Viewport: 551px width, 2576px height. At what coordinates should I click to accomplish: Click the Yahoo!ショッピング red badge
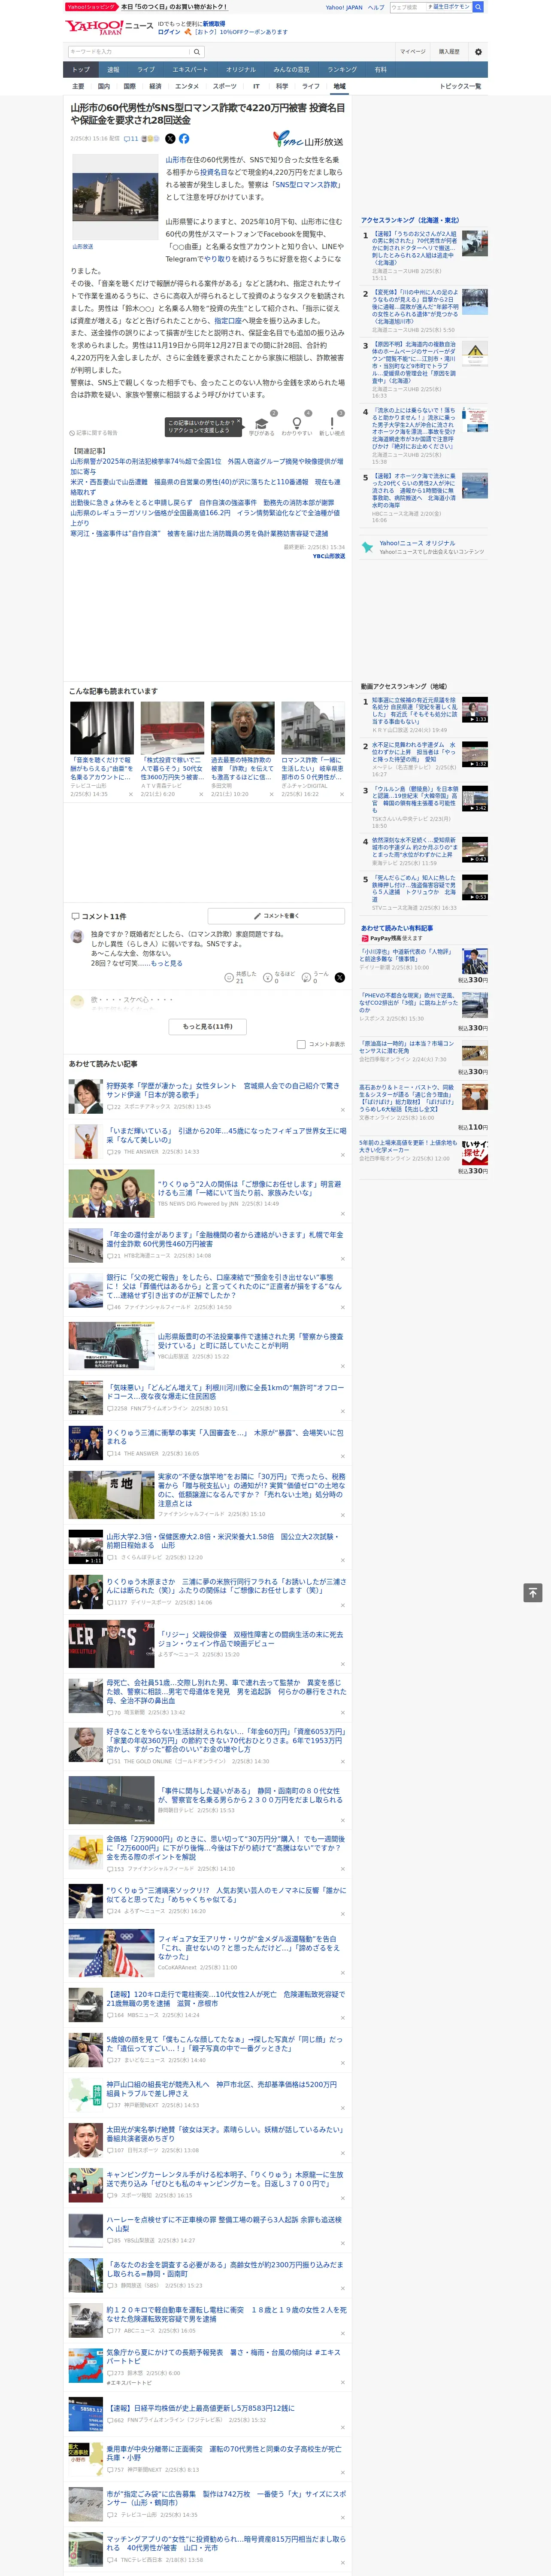(91, 7)
